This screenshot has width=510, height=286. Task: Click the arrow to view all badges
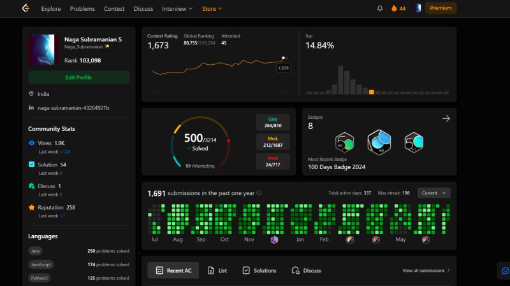(x=446, y=119)
